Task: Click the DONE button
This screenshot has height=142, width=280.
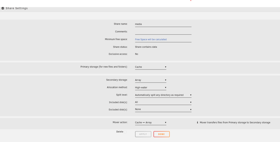Action: pyautogui.click(x=162, y=134)
